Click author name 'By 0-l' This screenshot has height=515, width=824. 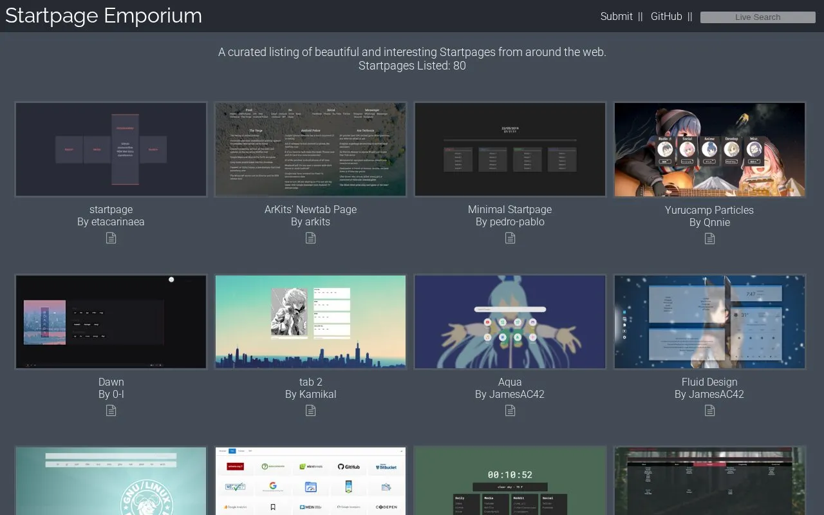coord(111,394)
